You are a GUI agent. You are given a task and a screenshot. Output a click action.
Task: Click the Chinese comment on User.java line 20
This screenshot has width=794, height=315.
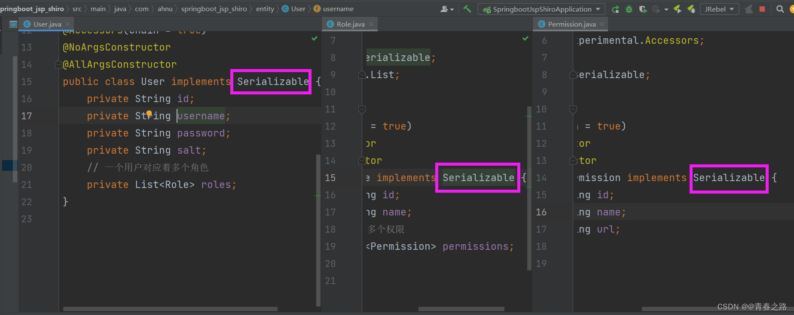click(x=148, y=167)
